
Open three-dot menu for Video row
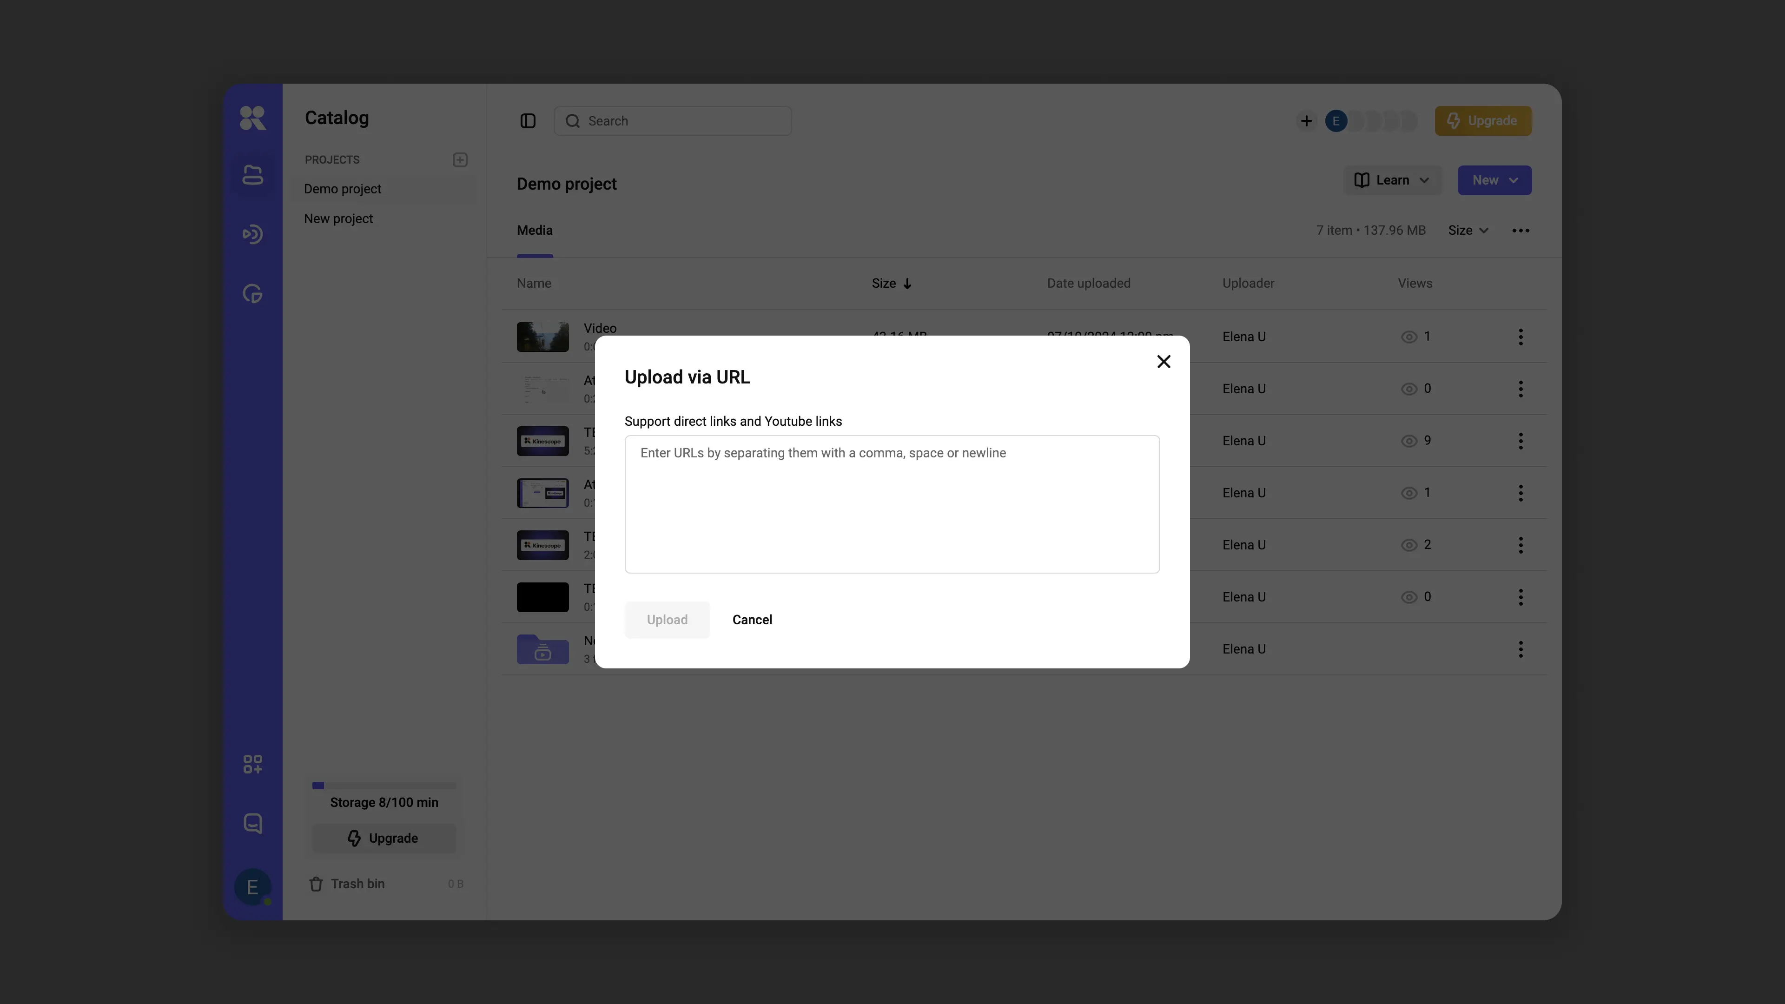coord(1521,337)
